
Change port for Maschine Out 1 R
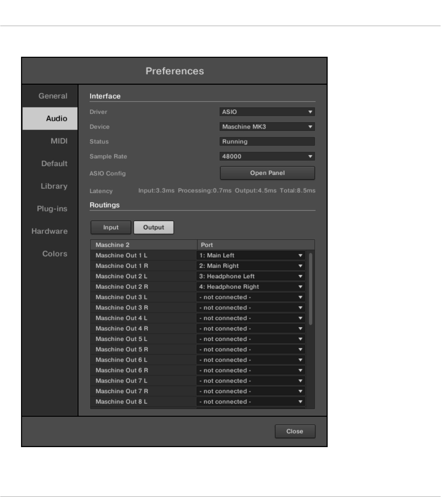251,266
